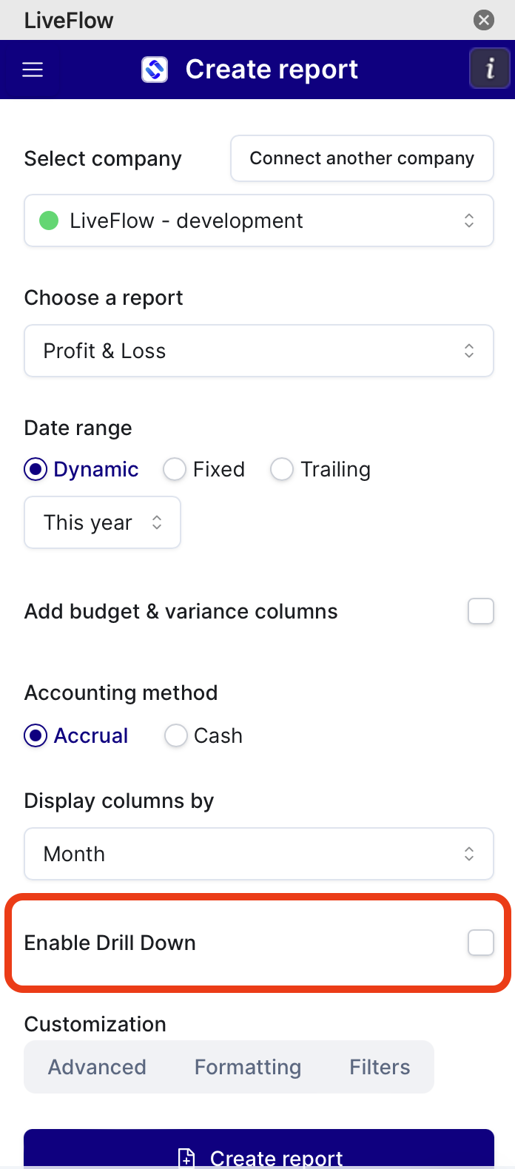Image resolution: width=515 pixels, height=1169 pixels.
Task: Click the document icon on Create report
Action: coord(186,1157)
